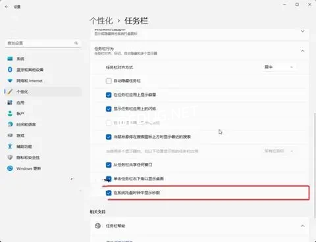This screenshot has height=242, width=316.
Task: Click the 任务栏 breadcrumb title
Action: point(136,21)
